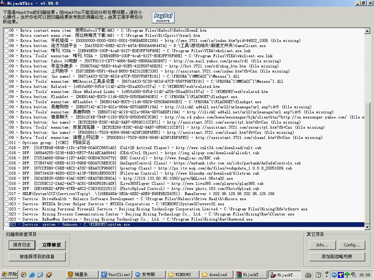Tick the NVIDIA Driver Helper Service entry
374x280 pixels.
point(7,204)
